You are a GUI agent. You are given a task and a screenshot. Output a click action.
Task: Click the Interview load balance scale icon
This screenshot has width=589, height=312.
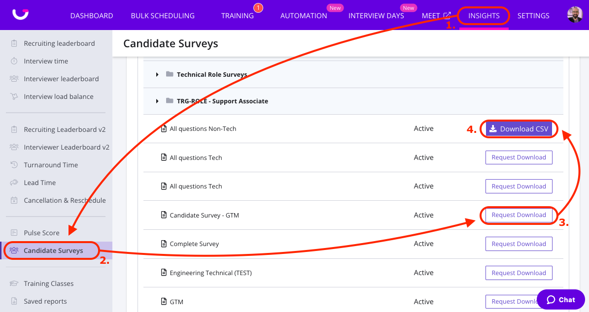click(14, 96)
